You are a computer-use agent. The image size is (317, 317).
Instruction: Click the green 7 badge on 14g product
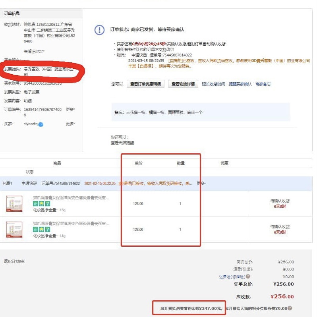click(x=47, y=230)
